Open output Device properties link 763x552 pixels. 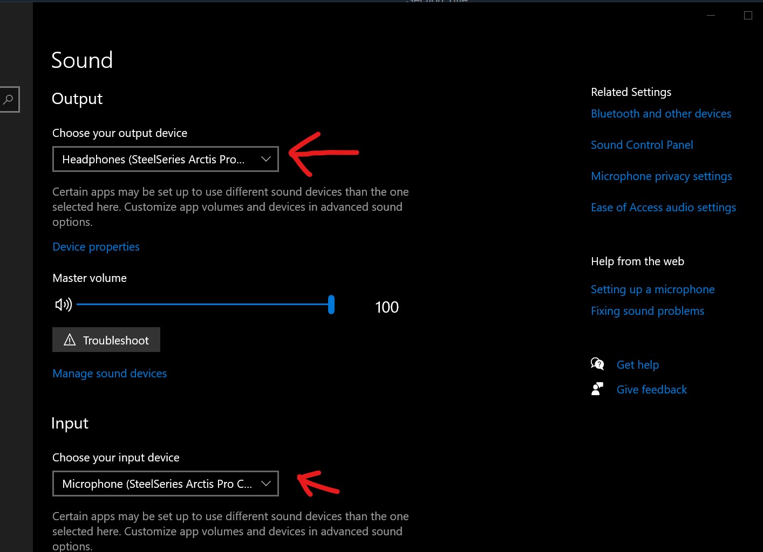[x=96, y=247]
